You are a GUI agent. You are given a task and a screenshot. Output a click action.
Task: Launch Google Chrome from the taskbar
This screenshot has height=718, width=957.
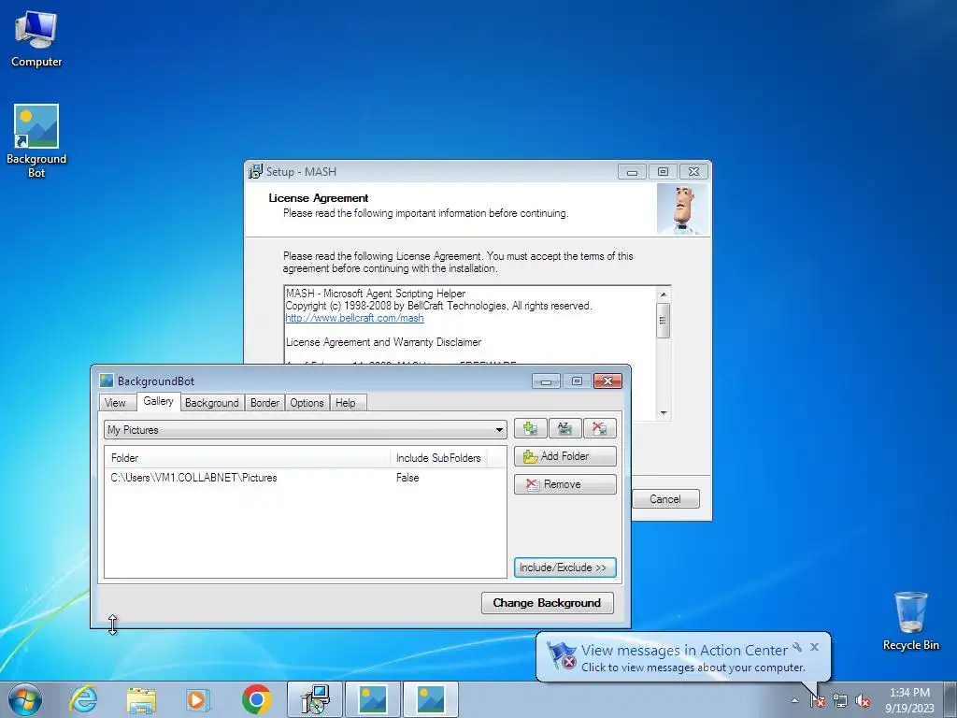pos(256,699)
